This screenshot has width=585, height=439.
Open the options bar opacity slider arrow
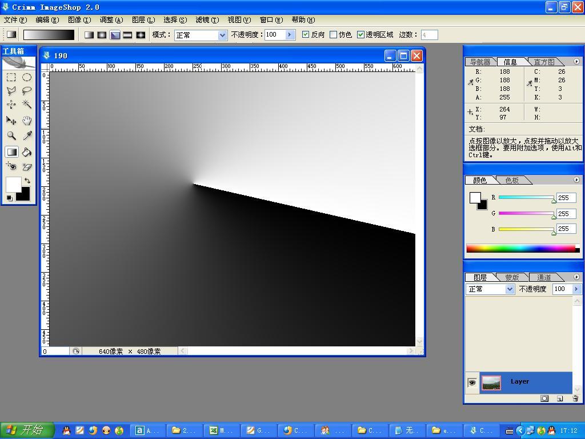tap(289, 35)
